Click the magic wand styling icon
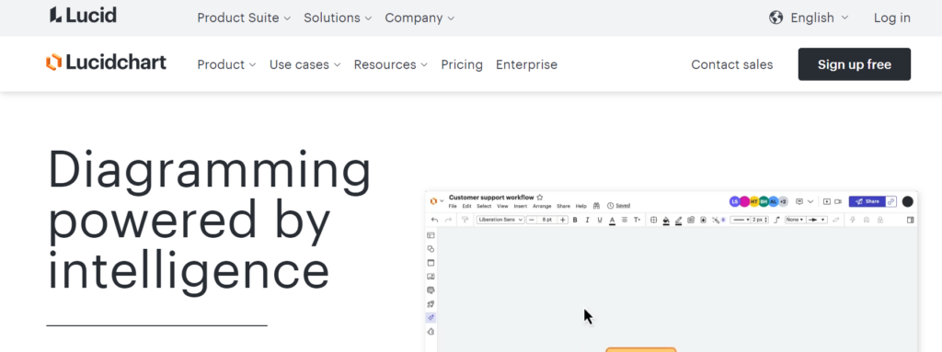Viewport: 942px width, 352px height. tap(716, 220)
